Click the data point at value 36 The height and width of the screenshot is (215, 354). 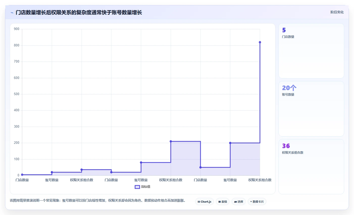click(82, 170)
